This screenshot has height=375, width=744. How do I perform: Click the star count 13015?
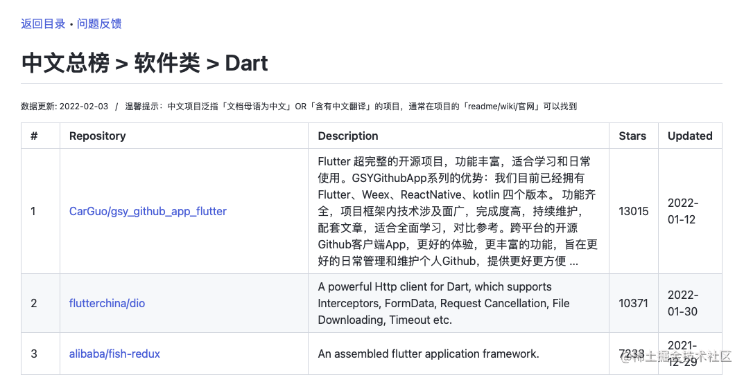pos(634,211)
